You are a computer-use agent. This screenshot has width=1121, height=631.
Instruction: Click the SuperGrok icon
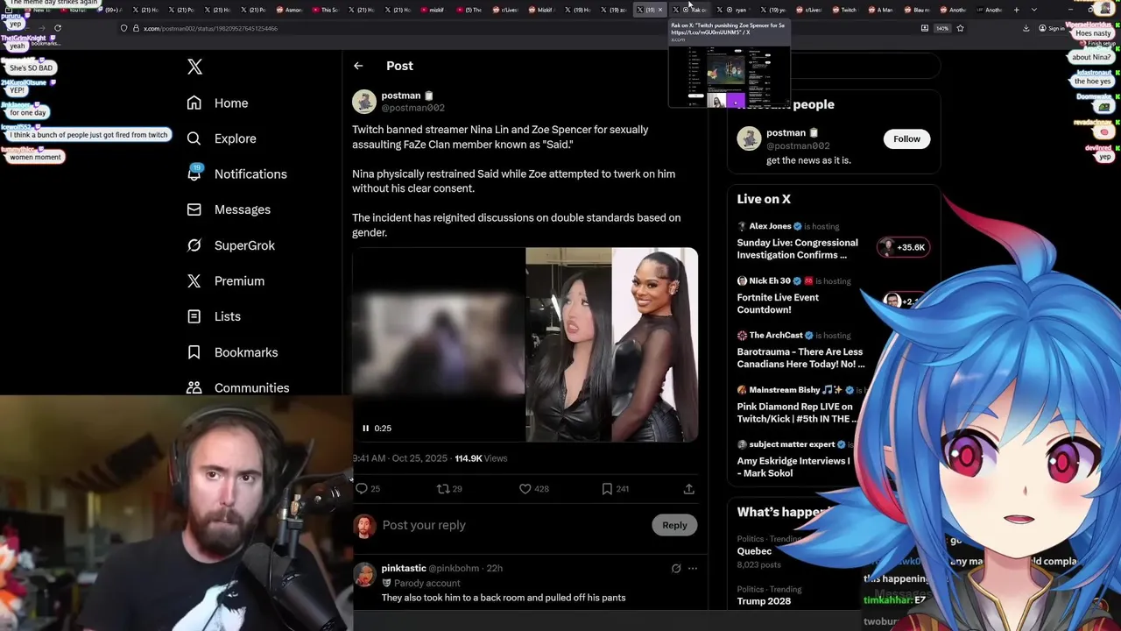(x=194, y=245)
